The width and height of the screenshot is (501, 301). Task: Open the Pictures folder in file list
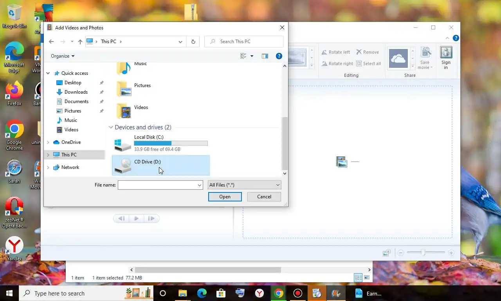click(134, 89)
